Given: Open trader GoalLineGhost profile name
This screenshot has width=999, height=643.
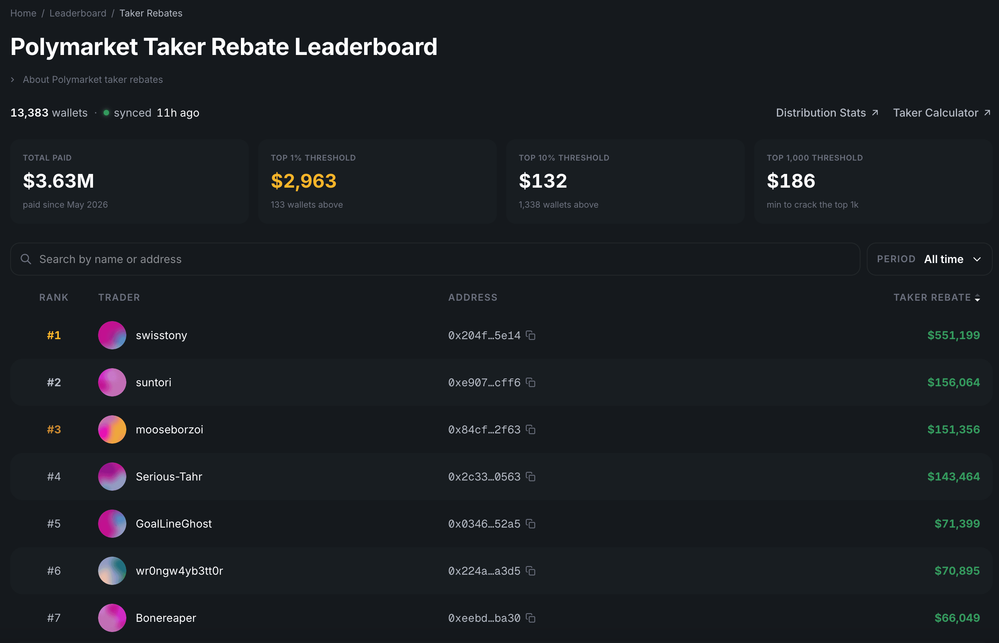Looking at the screenshot, I should [x=174, y=524].
